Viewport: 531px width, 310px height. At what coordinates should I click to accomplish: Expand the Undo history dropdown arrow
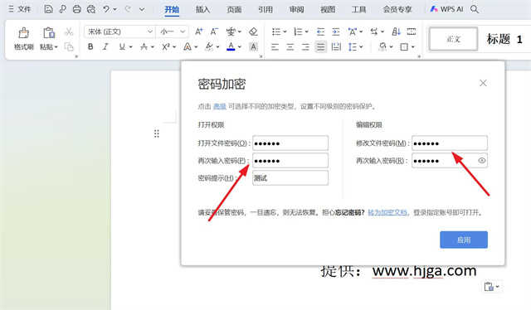point(114,9)
